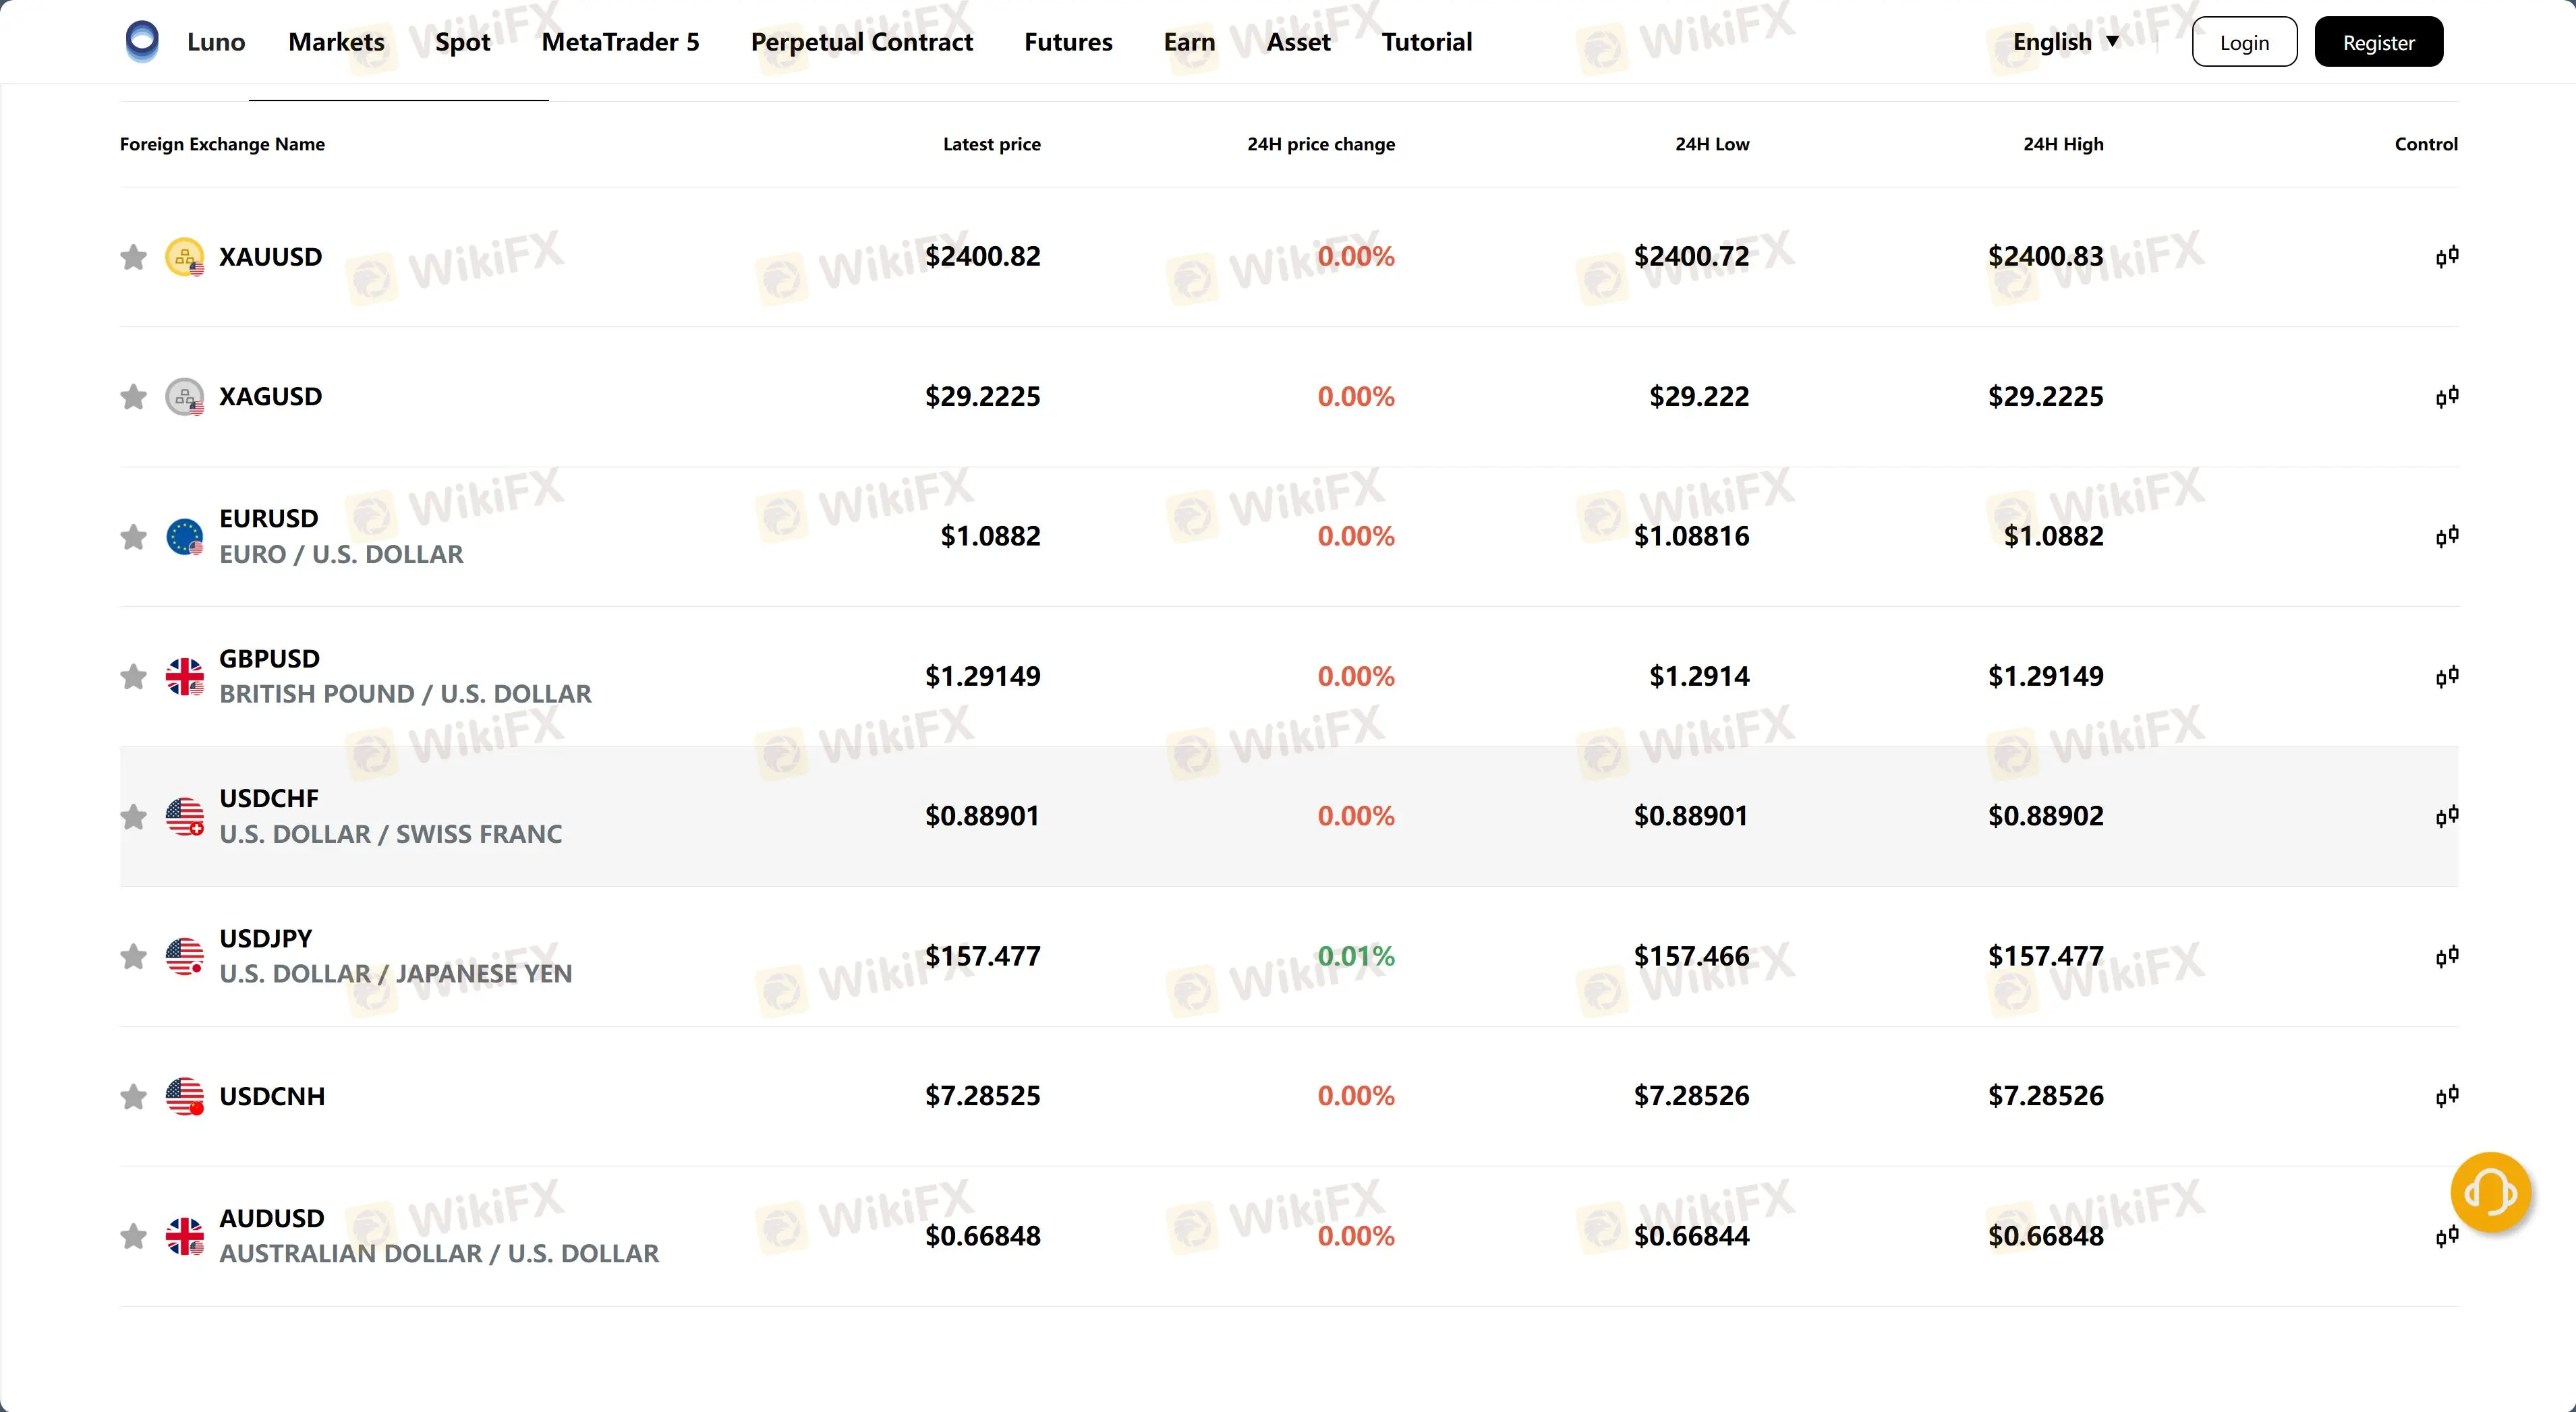Select the EURUSD pair name
The width and height of the screenshot is (2576, 1412).
click(269, 519)
